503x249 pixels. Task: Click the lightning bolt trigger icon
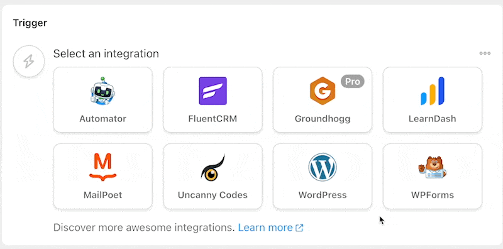28,61
